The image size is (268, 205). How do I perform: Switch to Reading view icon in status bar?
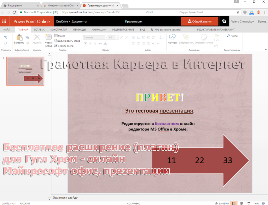pyautogui.click(x=241, y=203)
